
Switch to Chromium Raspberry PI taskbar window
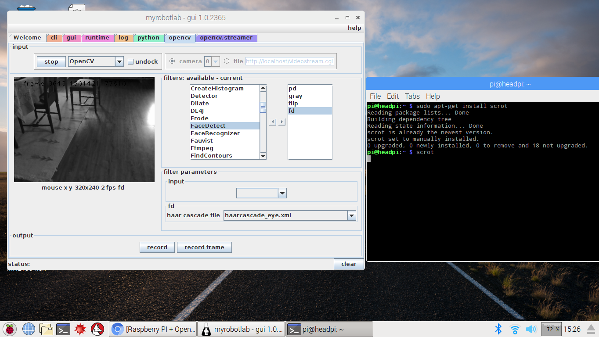point(152,329)
